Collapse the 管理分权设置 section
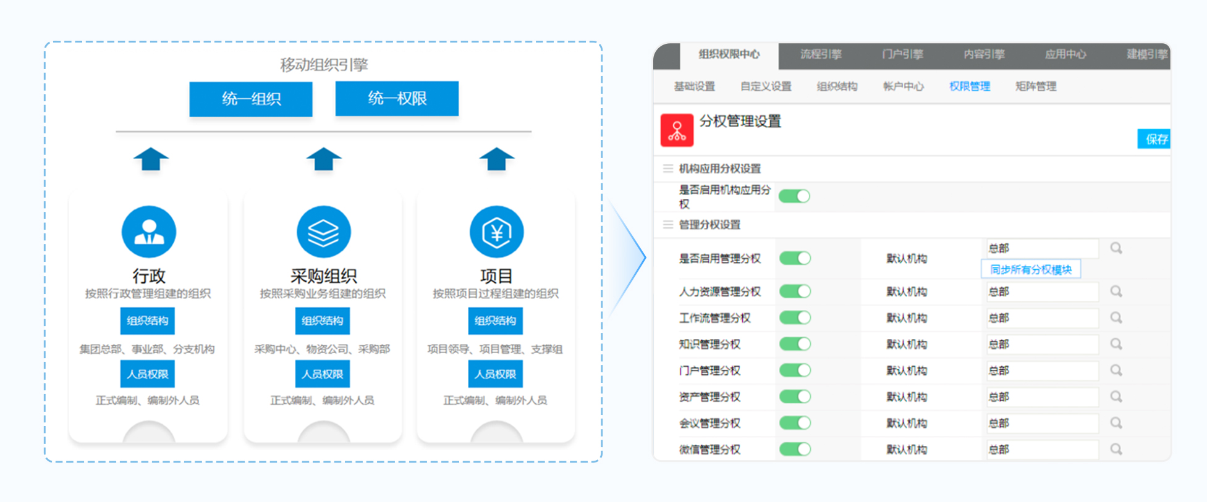1207x502 pixels. (x=668, y=225)
